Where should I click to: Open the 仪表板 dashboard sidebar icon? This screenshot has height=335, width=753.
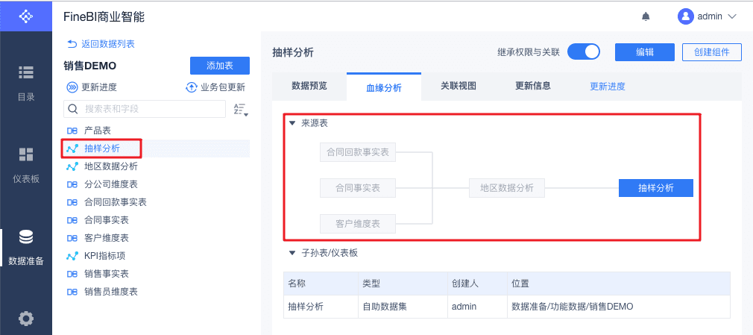[26, 154]
